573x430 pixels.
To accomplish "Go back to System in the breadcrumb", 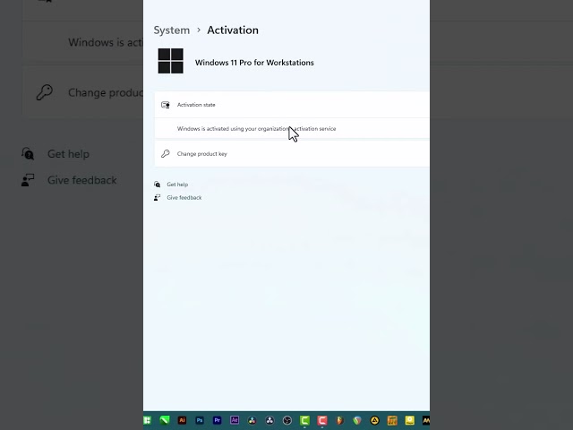I will pos(171,30).
